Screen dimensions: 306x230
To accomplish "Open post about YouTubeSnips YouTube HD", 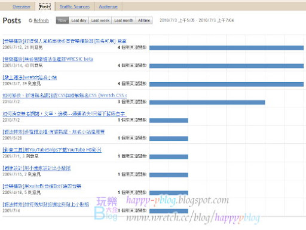I will click(x=52, y=150).
